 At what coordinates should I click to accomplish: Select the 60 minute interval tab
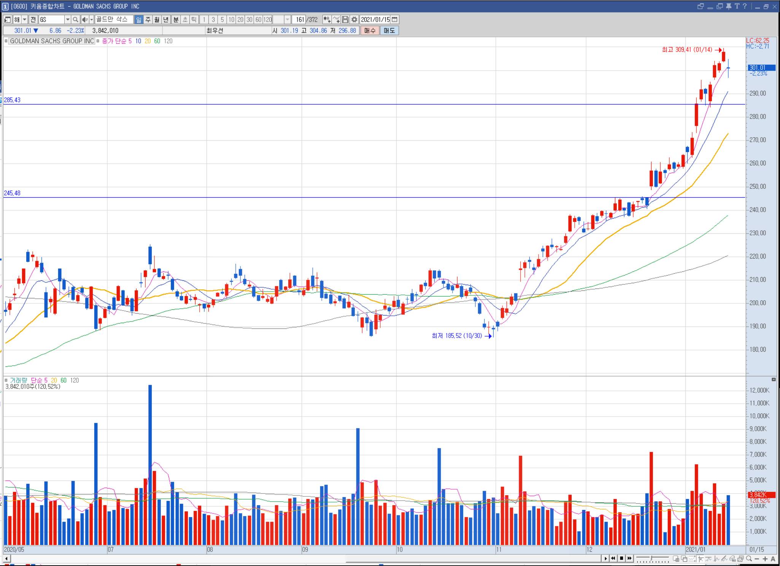tap(258, 19)
